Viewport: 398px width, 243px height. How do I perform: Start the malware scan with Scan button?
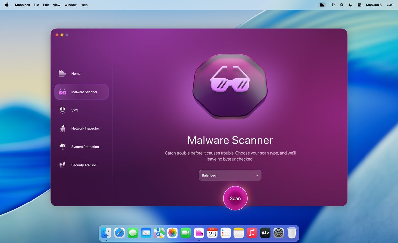235,198
